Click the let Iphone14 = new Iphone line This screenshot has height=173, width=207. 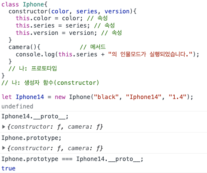pyautogui.click(x=97, y=97)
